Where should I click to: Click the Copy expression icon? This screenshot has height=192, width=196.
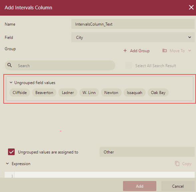[x=177, y=163]
